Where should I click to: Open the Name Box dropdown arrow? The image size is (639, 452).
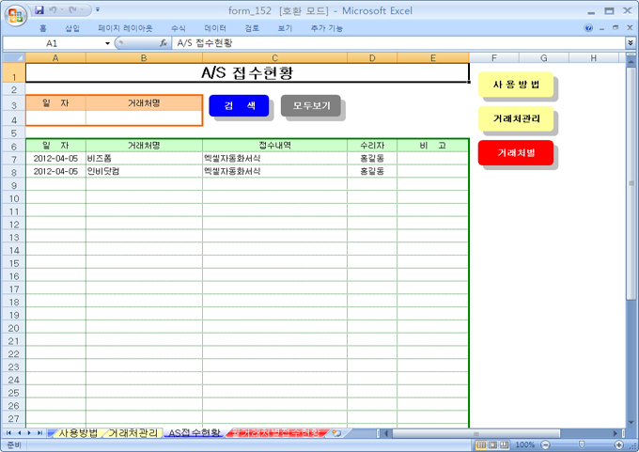coord(107,43)
